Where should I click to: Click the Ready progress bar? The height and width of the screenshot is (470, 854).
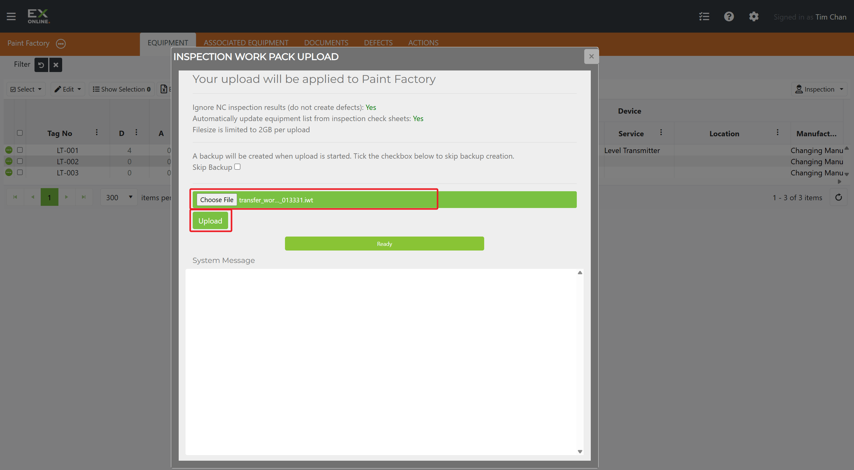(x=384, y=244)
